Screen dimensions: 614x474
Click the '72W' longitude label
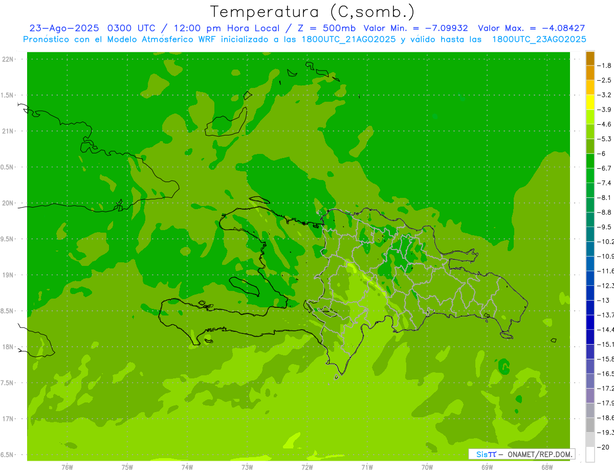307,467
